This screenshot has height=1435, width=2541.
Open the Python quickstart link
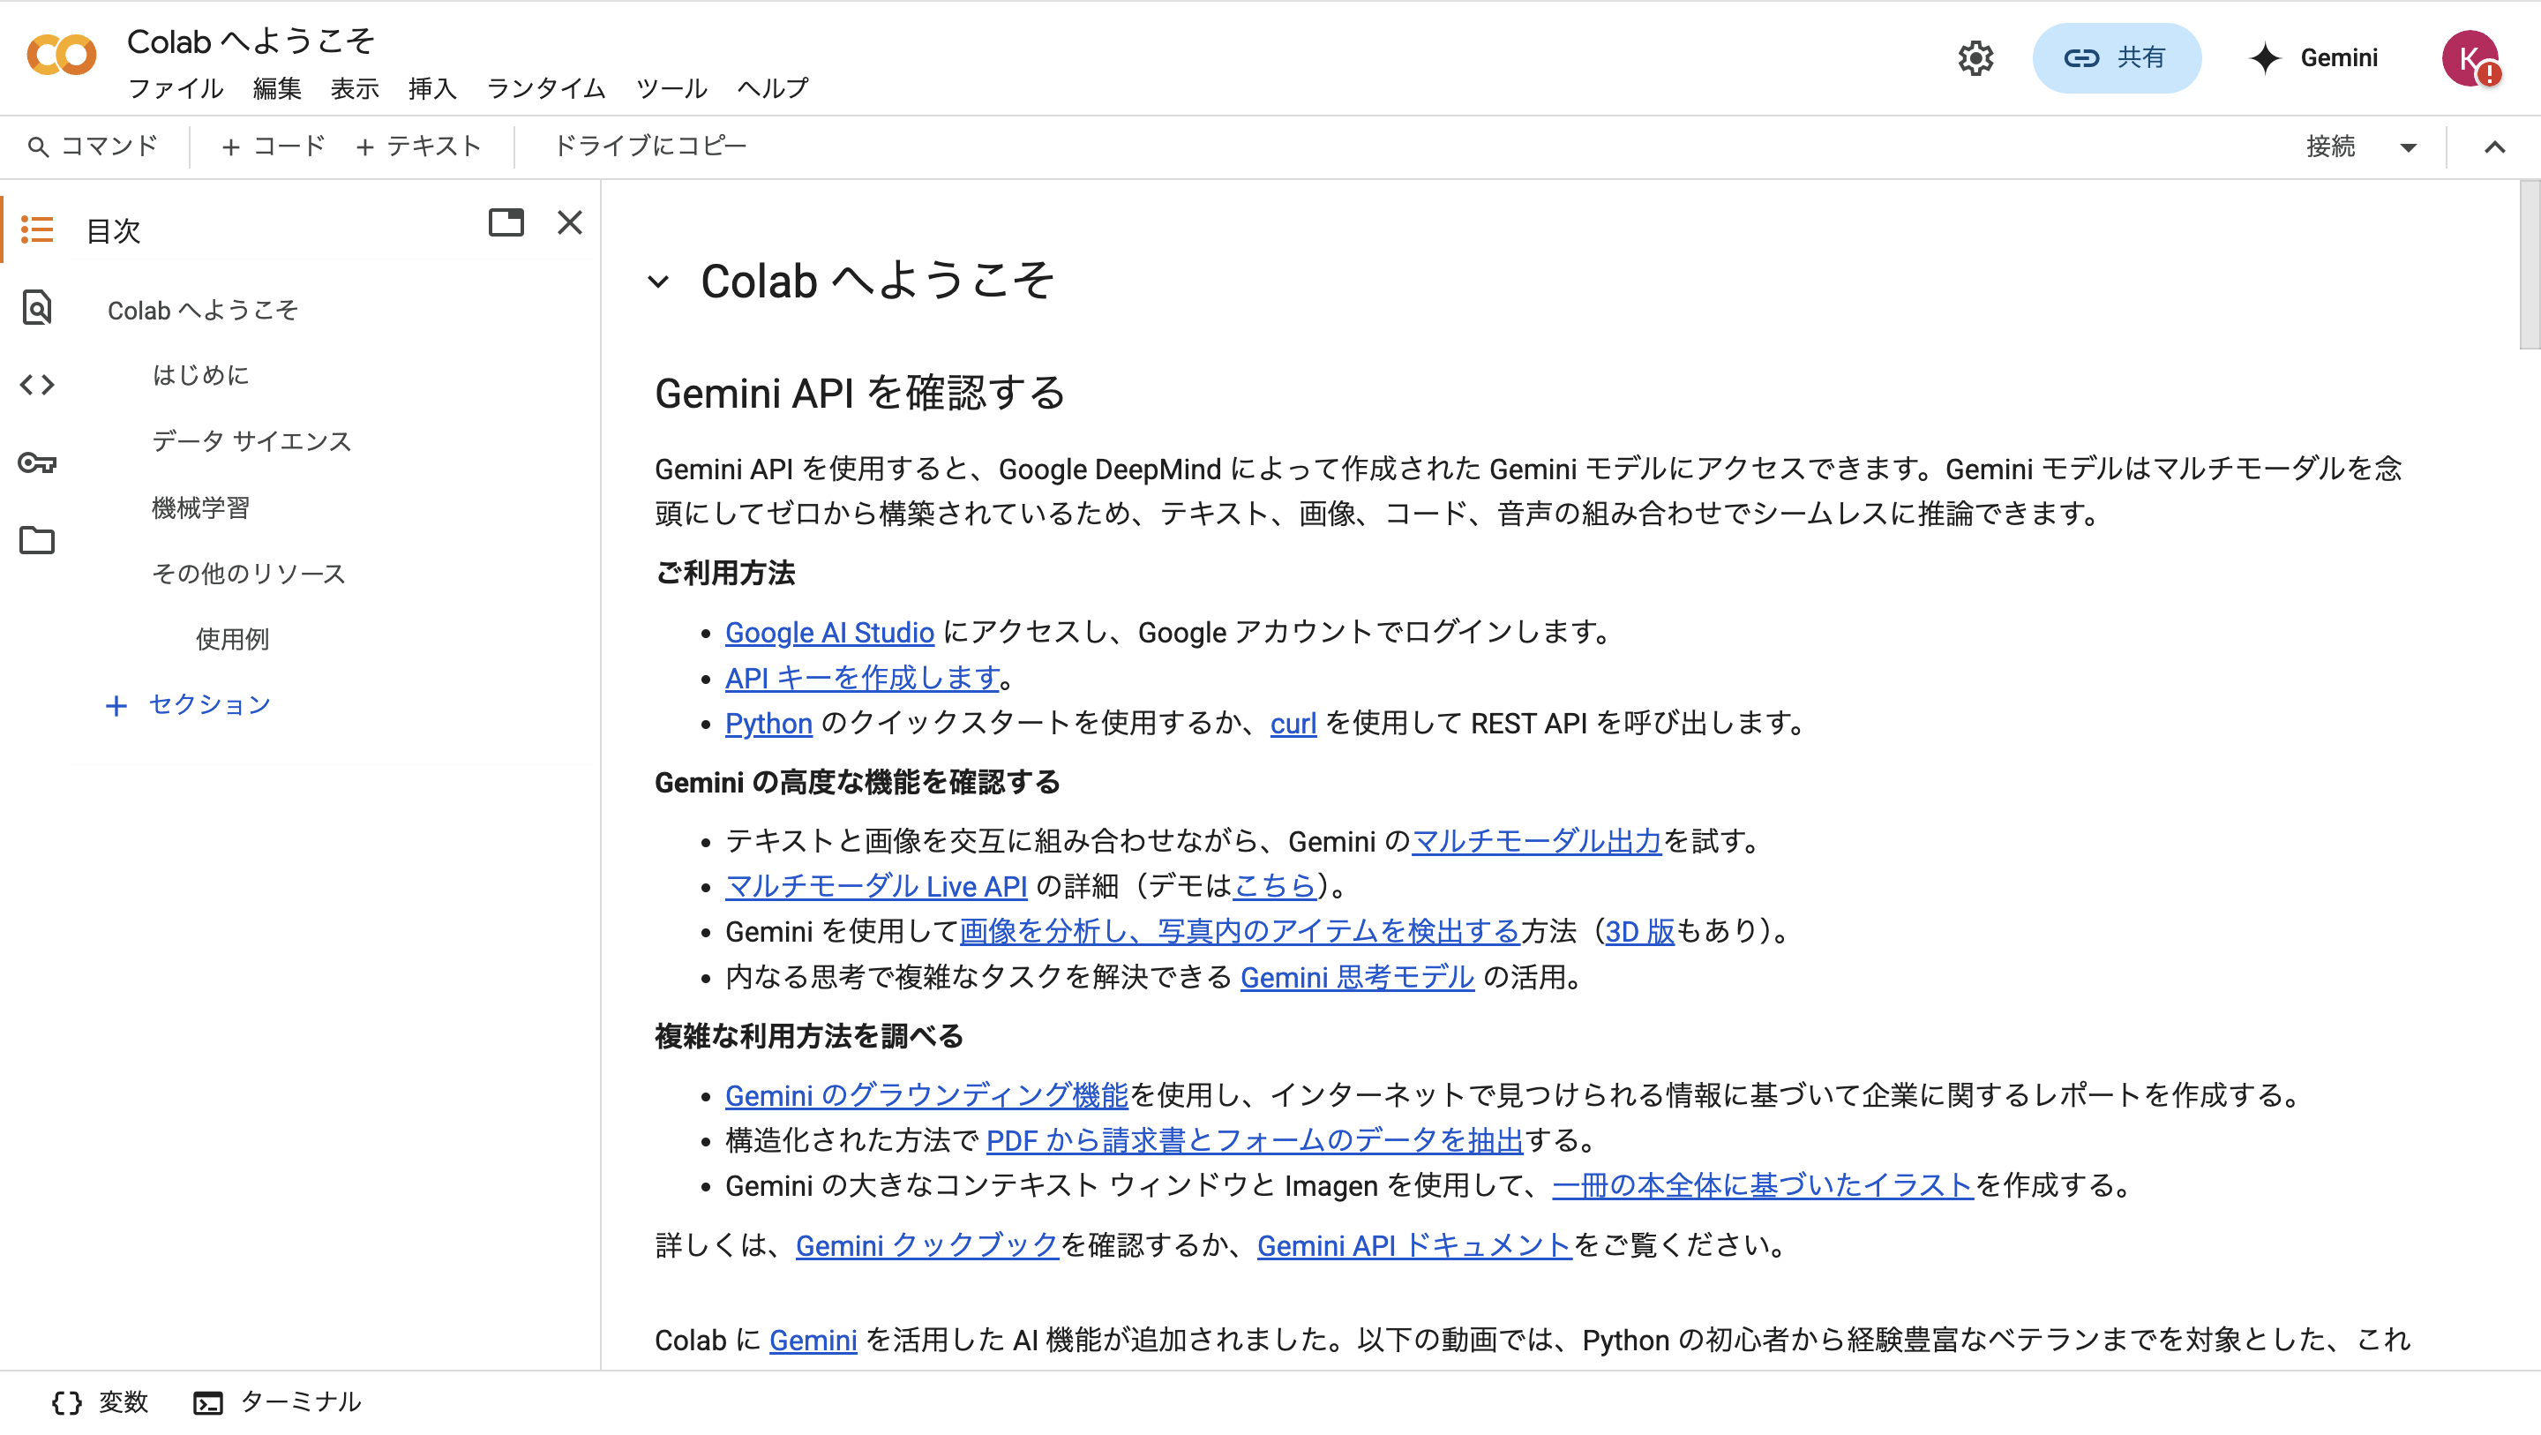point(768,724)
